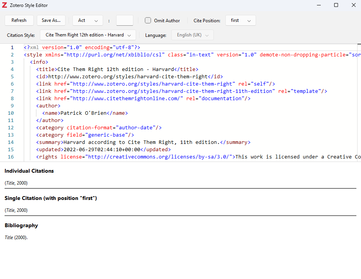The height and width of the screenshot is (279, 361).
Task: Minimize the Zotero Style Editor window
Action: [x=319, y=5]
